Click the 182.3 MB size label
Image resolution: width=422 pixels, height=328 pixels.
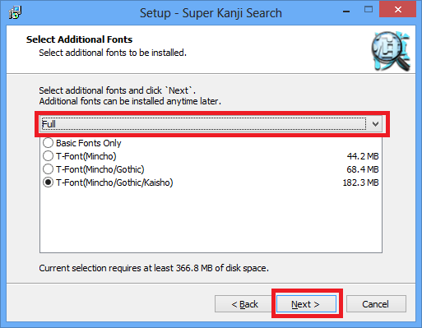point(360,182)
